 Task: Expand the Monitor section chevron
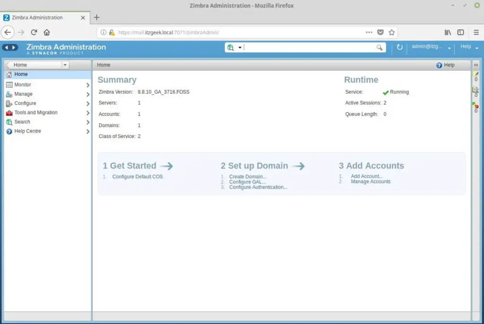(x=87, y=85)
